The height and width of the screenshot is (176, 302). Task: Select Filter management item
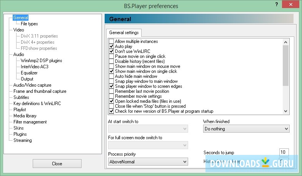click(30, 122)
